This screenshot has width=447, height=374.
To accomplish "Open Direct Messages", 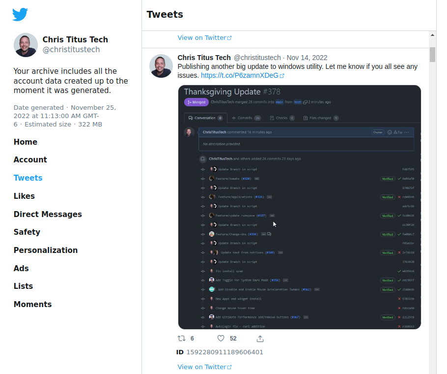I will [48, 214].
